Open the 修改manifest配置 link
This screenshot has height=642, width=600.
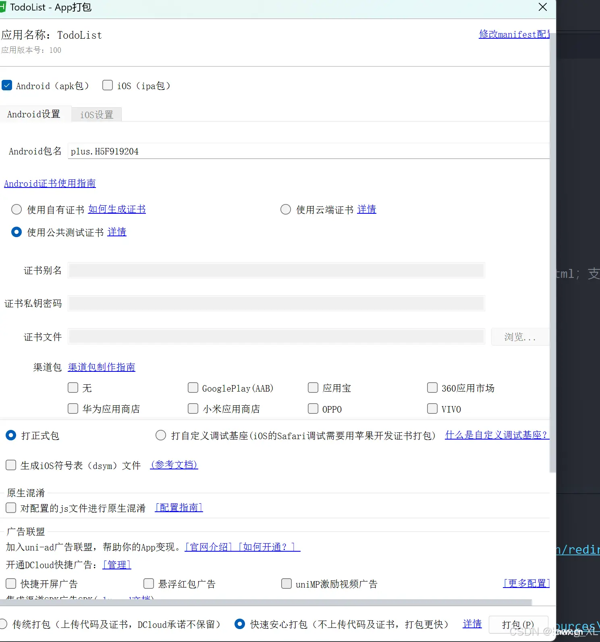tap(514, 34)
